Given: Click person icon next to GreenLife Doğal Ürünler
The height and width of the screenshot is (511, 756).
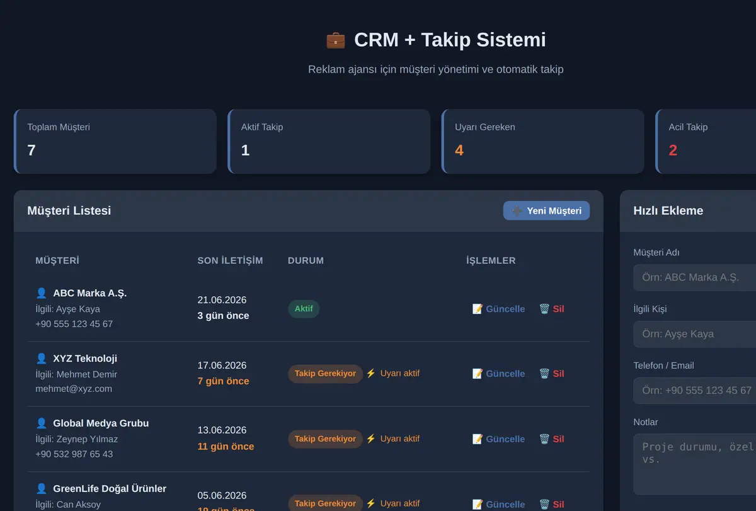Looking at the screenshot, I should pyautogui.click(x=42, y=488).
